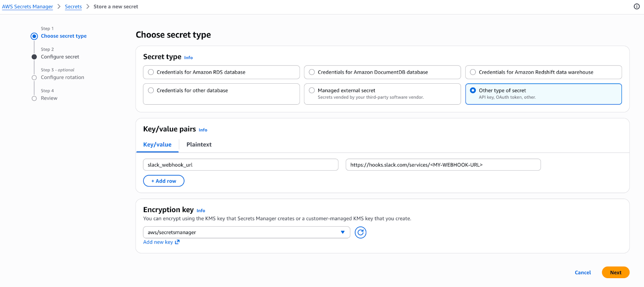
Task: Switch to the Key/value tab
Action: [x=157, y=145]
